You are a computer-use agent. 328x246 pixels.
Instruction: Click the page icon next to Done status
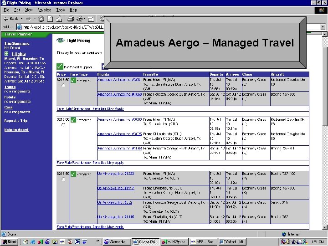point(4,234)
